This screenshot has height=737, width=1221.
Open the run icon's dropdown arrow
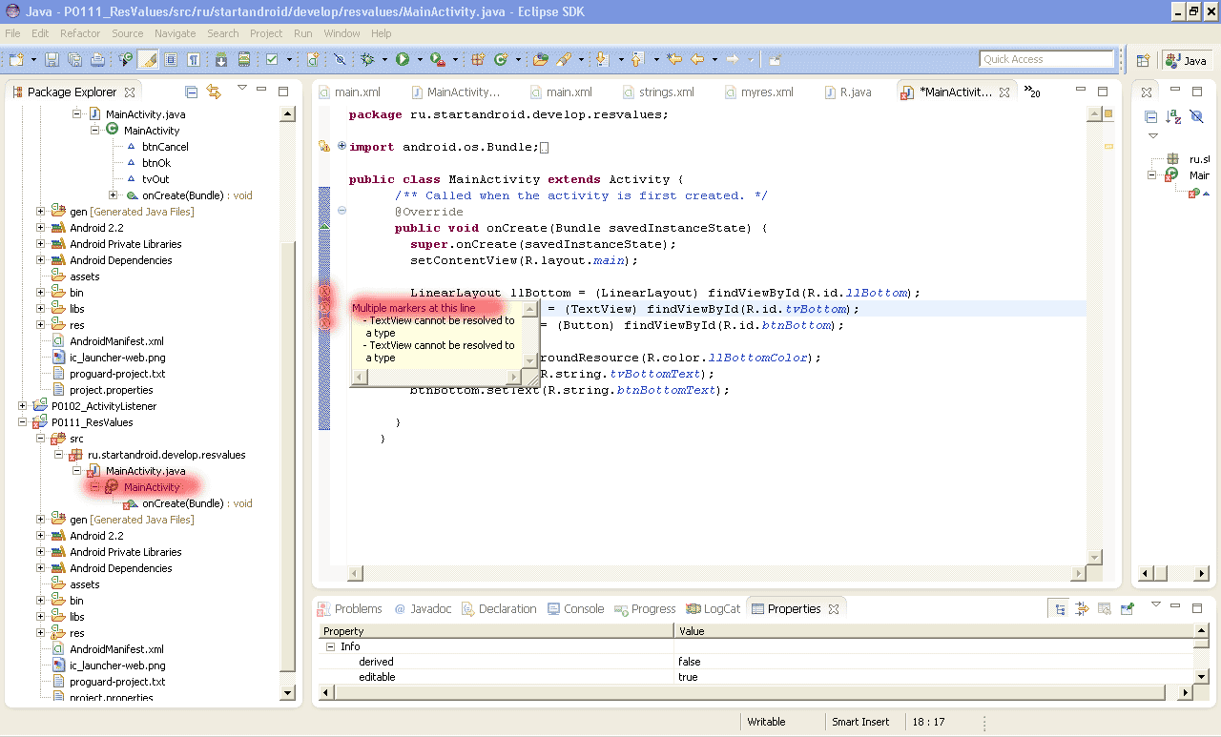pos(419,59)
